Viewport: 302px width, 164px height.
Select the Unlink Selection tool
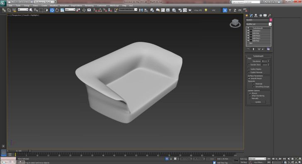click(x=9, y=10)
